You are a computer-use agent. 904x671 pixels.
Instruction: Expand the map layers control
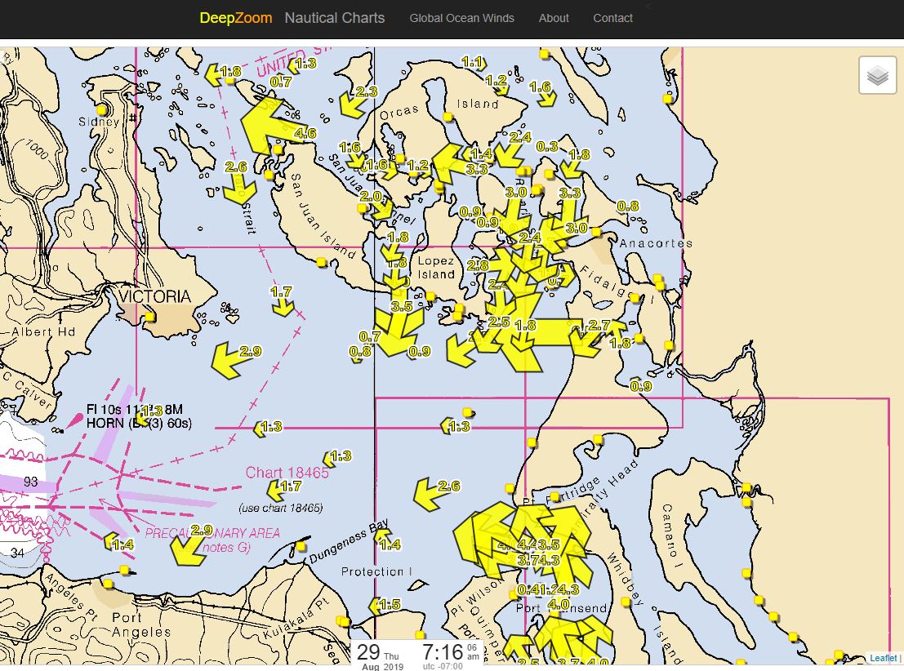(x=878, y=74)
